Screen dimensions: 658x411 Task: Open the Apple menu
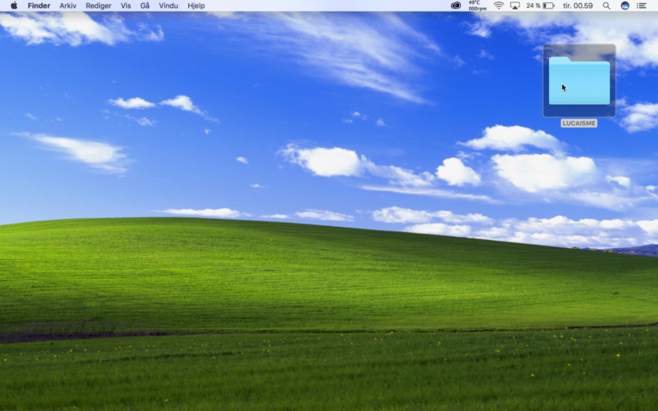(14, 5)
